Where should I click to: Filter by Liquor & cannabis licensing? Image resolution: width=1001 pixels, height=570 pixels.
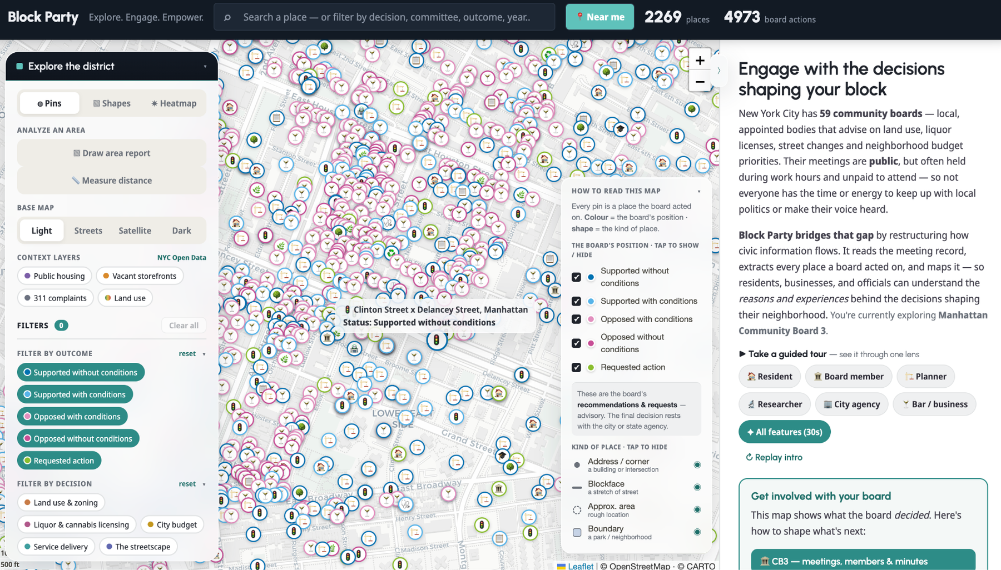[x=77, y=524]
